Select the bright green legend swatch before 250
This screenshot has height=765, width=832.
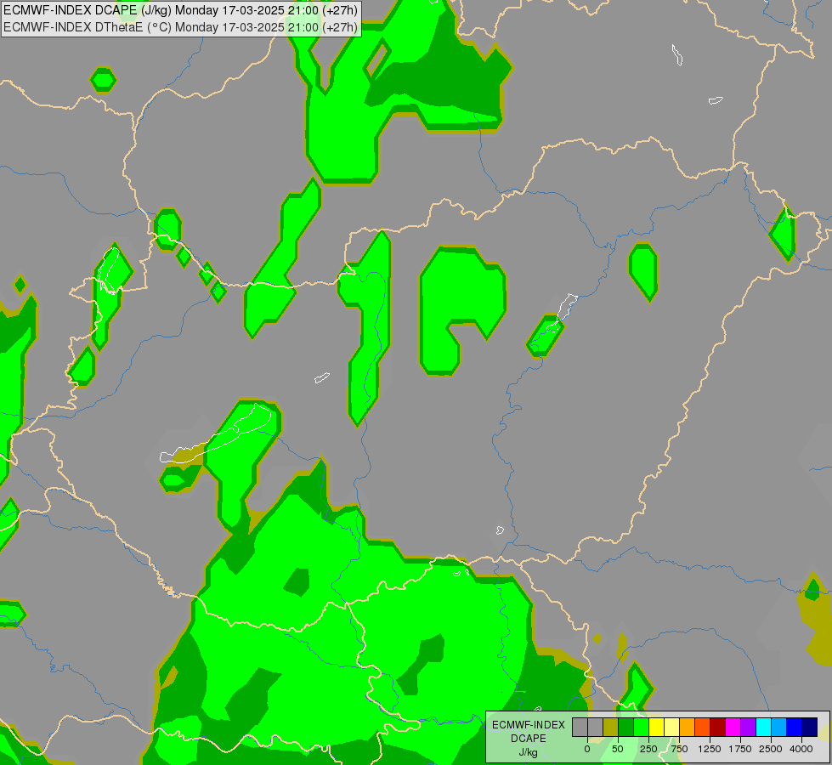tap(641, 728)
